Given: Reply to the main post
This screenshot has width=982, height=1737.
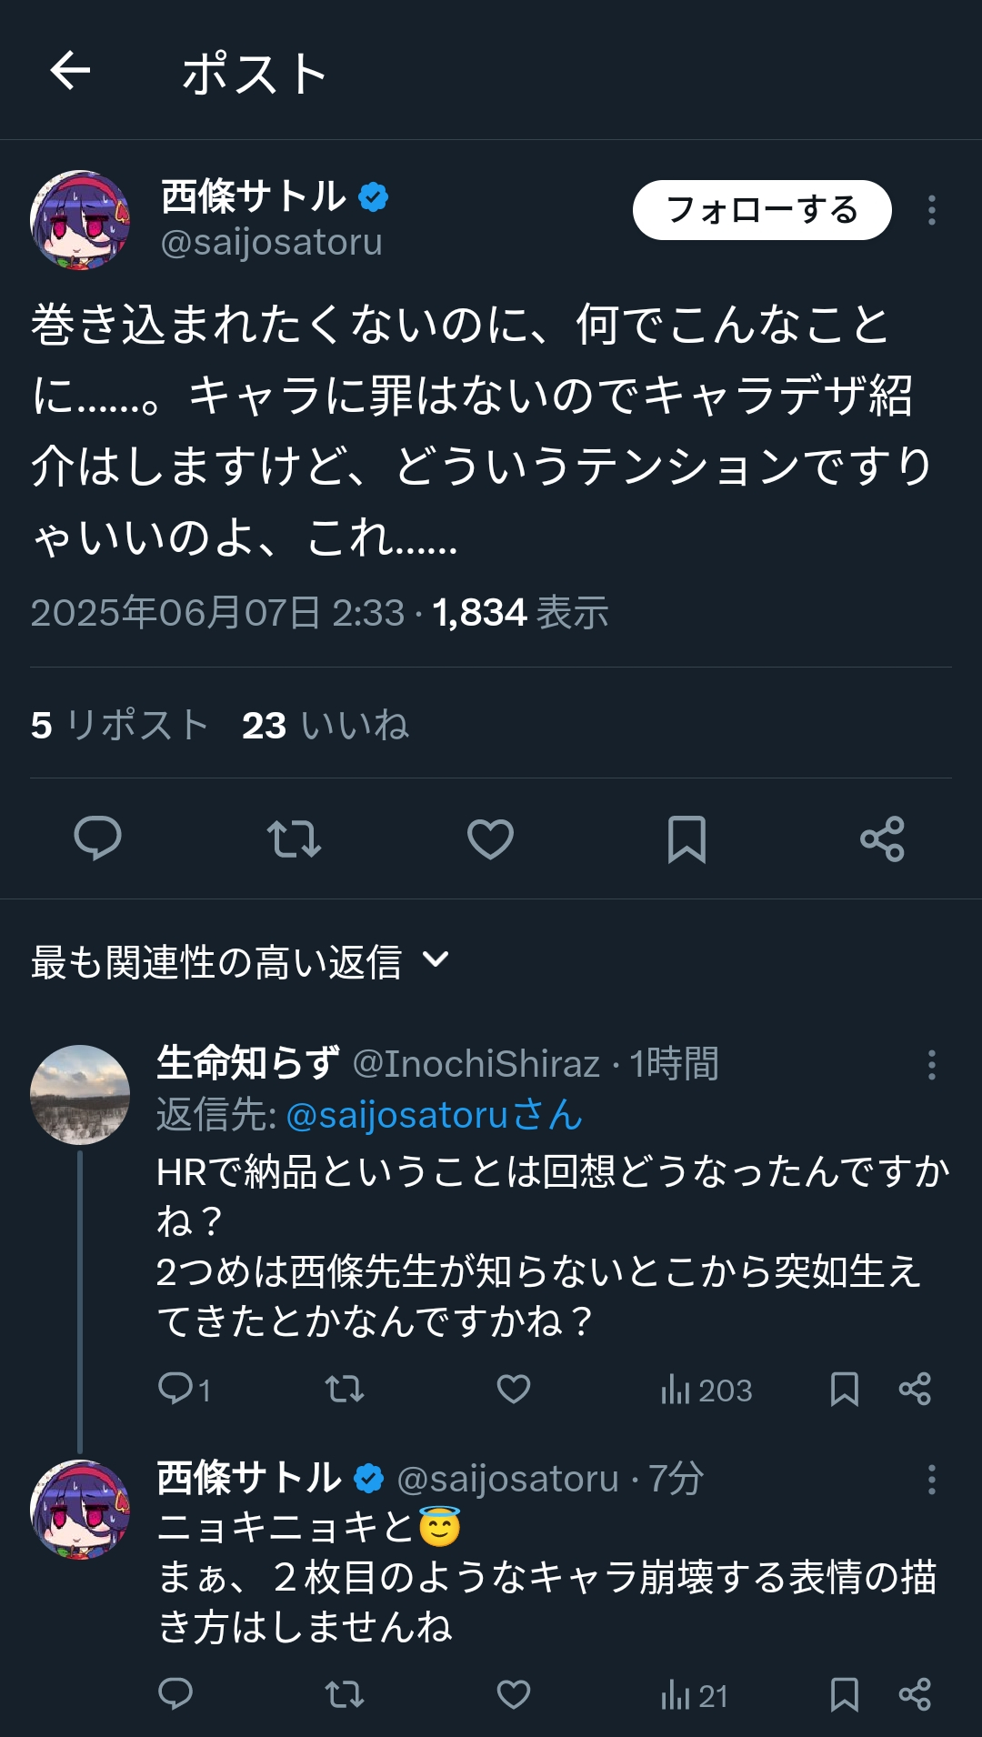Looking at the screenshot, I should click(x=97, y=838).
